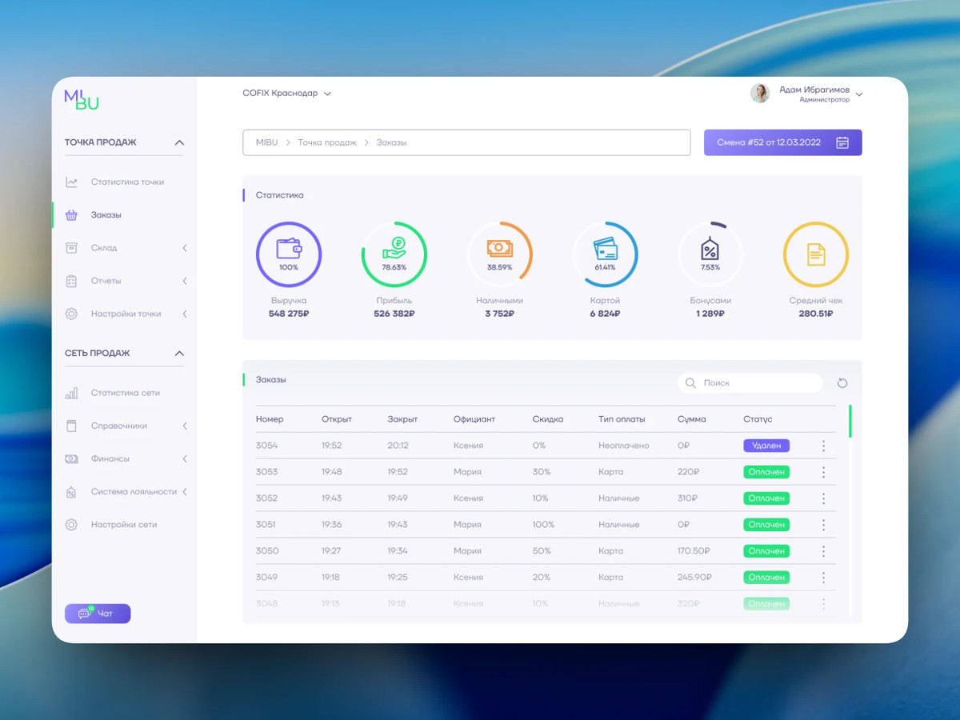
Task: Expand the Система лояльности submenu
Action: (x=185, y=492)
